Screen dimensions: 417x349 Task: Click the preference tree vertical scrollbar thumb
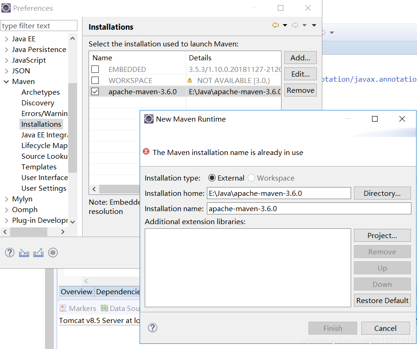point(72,128)
